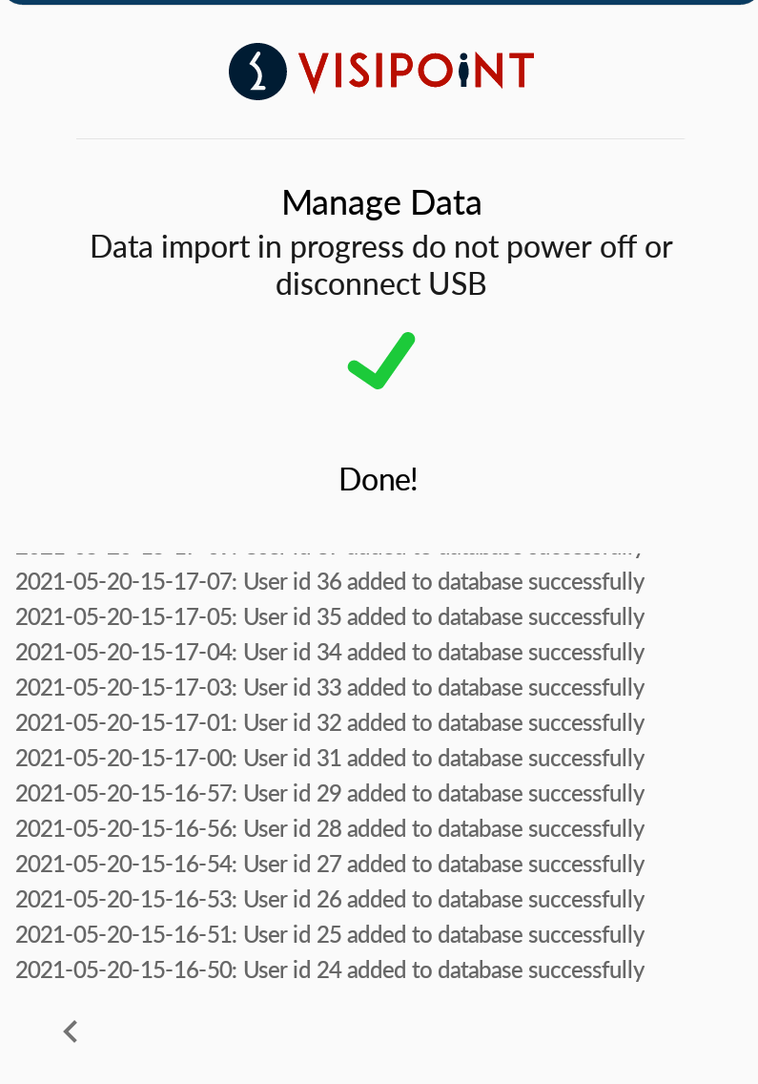Select the User id 34 log entry
This screenshot has height=1084, width=758.
click(x=330, y=652)
